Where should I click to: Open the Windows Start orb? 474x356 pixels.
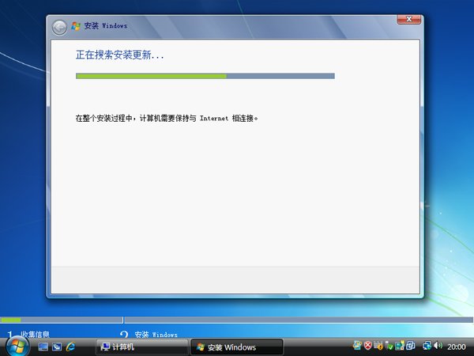click(17, 346)
